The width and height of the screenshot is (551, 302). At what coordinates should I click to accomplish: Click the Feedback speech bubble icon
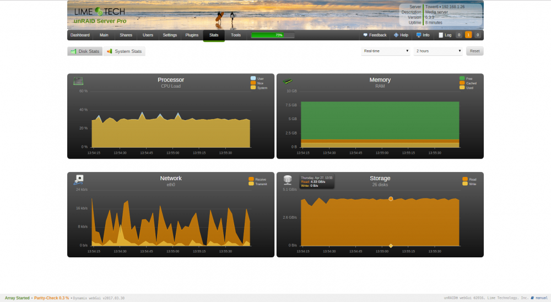[x=365, y=35]
